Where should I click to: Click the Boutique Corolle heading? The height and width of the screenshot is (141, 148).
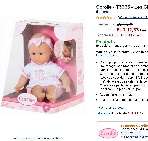tap(134, 126)
